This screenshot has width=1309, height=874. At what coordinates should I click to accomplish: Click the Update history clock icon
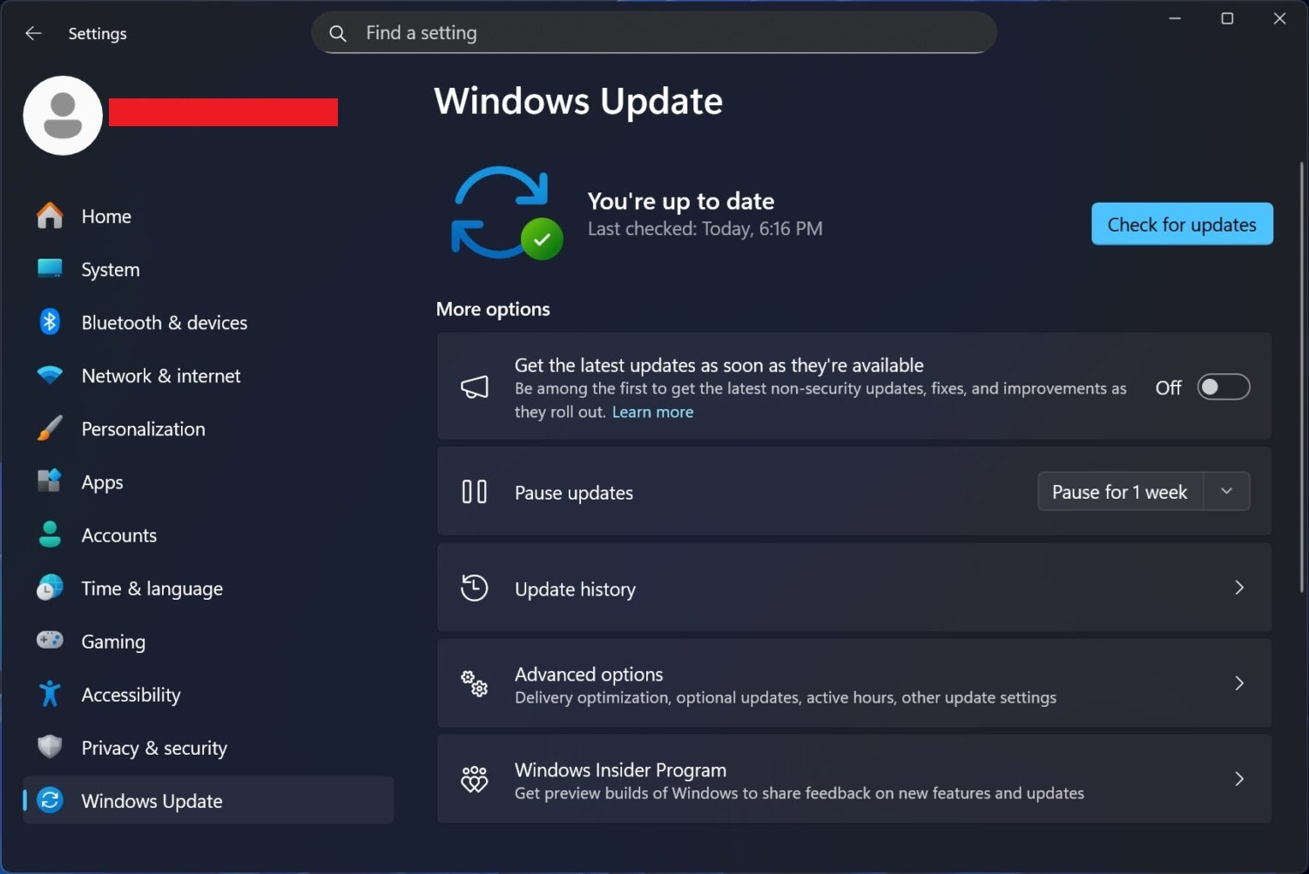[474, 588]
